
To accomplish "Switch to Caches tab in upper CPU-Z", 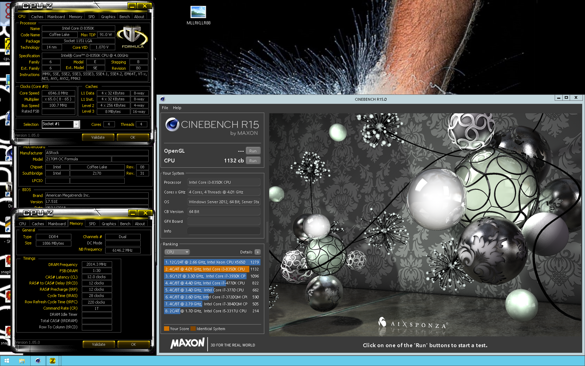I will pyautogui.click(x=37, y=17).
